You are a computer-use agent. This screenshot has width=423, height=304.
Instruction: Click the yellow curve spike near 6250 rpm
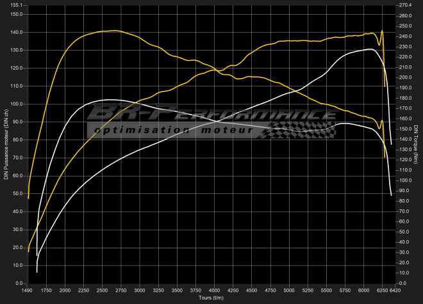pyautogui.click(x=382, y=30)
